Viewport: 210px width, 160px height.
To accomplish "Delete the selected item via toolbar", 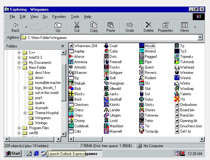I will point(148,27).
